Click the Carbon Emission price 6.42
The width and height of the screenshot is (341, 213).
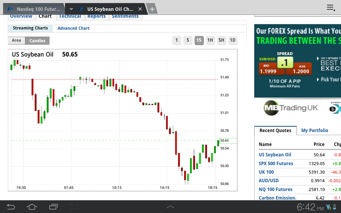320,198
